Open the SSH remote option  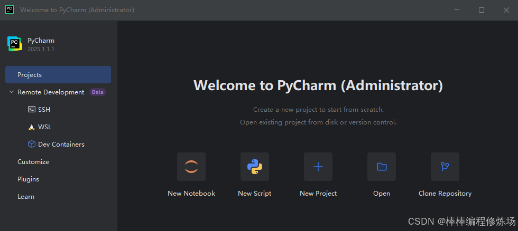(x=44, y=109)
